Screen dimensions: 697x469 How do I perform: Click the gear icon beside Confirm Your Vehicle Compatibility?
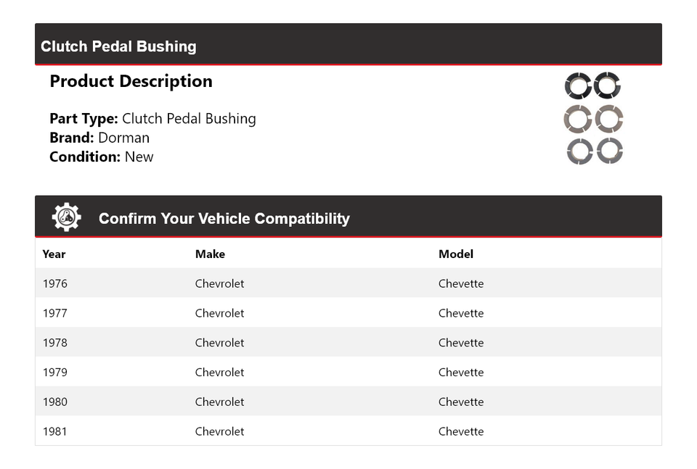[x=66, y=217]
